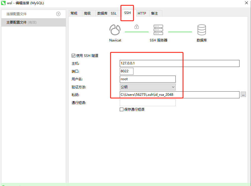Click the 通行短语: label
The image size is (251, 186).
[79, 103]
